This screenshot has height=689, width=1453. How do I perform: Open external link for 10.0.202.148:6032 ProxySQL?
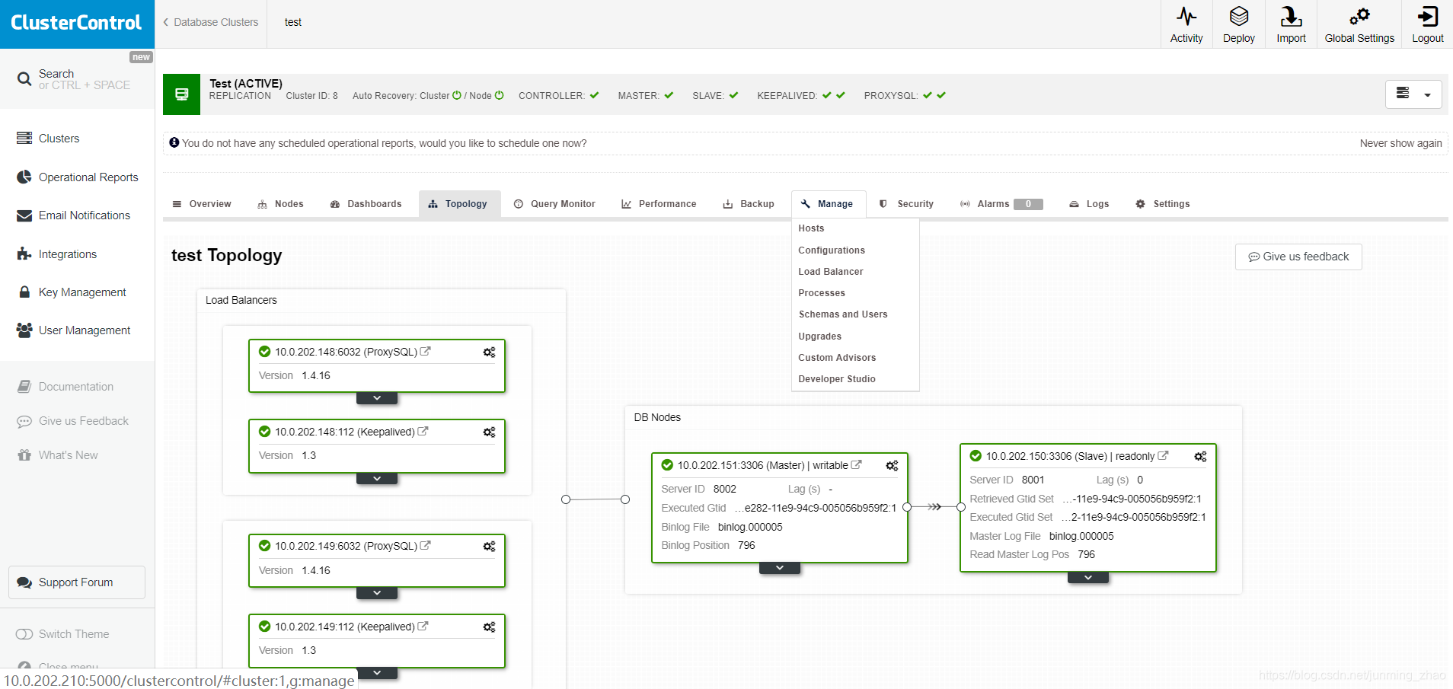coord(426,351)
